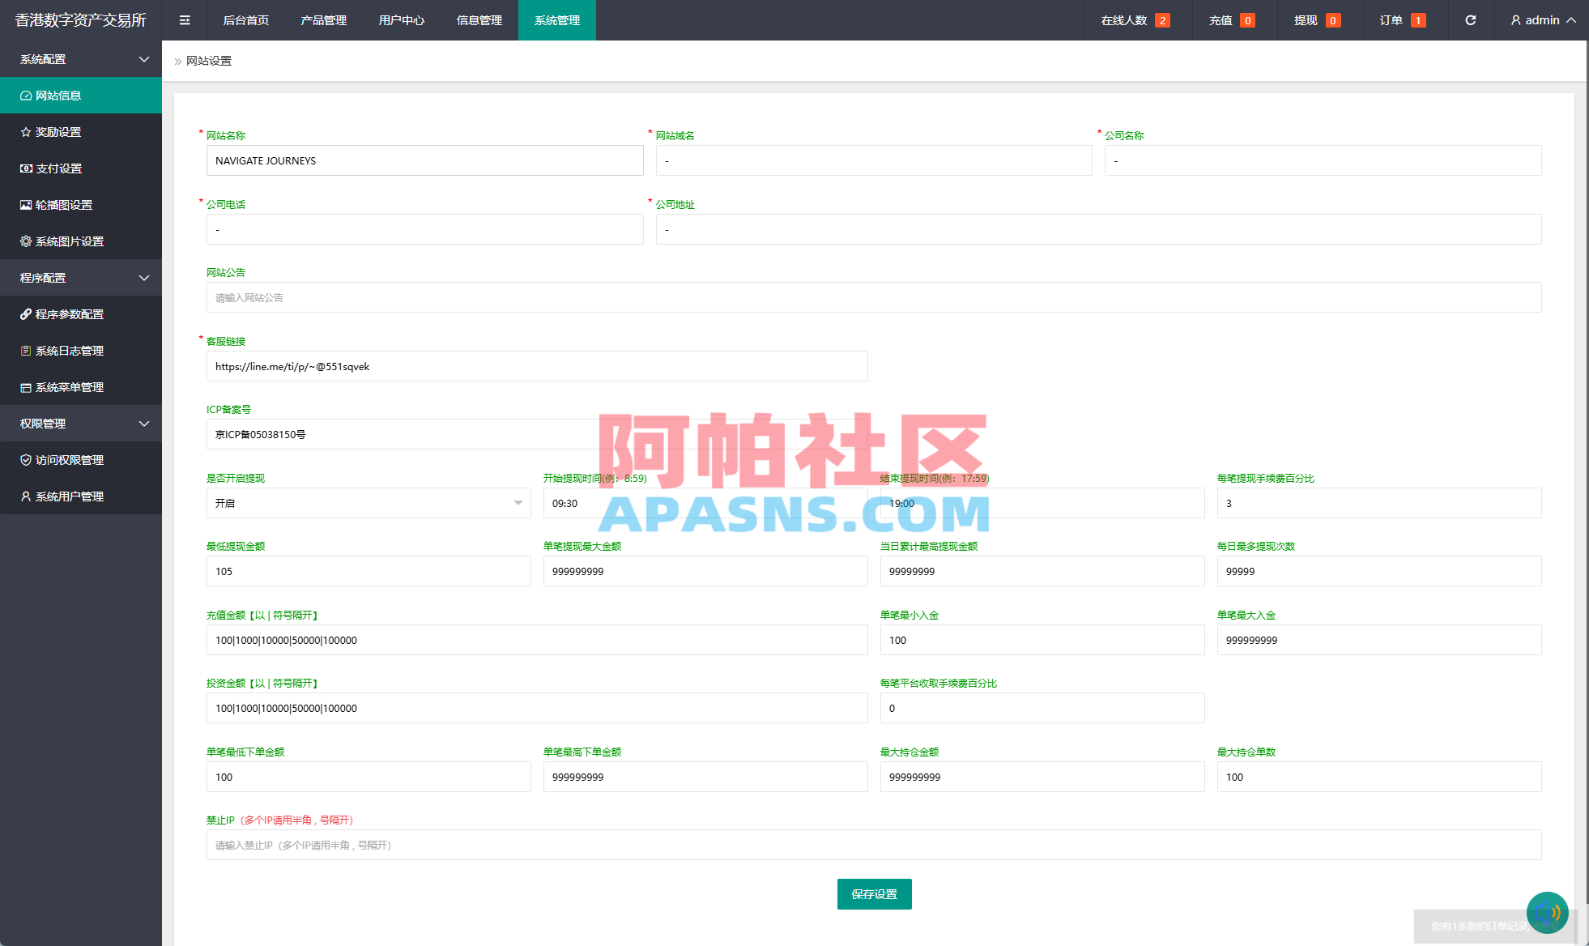Set 是否开启提现 to disabled
The width and height of the screenshot is (1589, 946).
coord(368,503)
